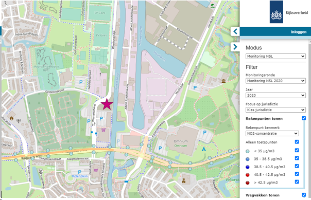Click the 35 - 38.5 µg/m3 blue legend dot
The width and height of the screenshot is (311, 200).
pyautogui.click(x=248, y=159)
